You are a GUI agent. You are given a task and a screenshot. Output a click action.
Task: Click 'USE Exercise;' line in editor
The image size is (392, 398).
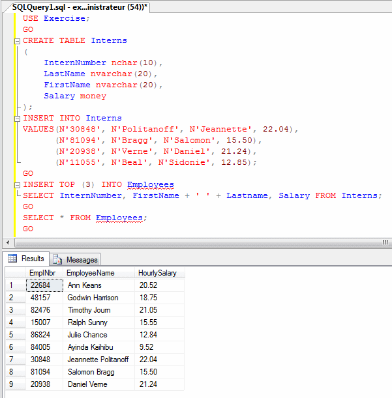[56, 18]
